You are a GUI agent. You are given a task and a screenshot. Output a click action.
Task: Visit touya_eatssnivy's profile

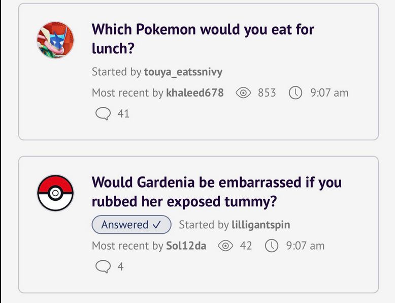click(x=183, y=72)
